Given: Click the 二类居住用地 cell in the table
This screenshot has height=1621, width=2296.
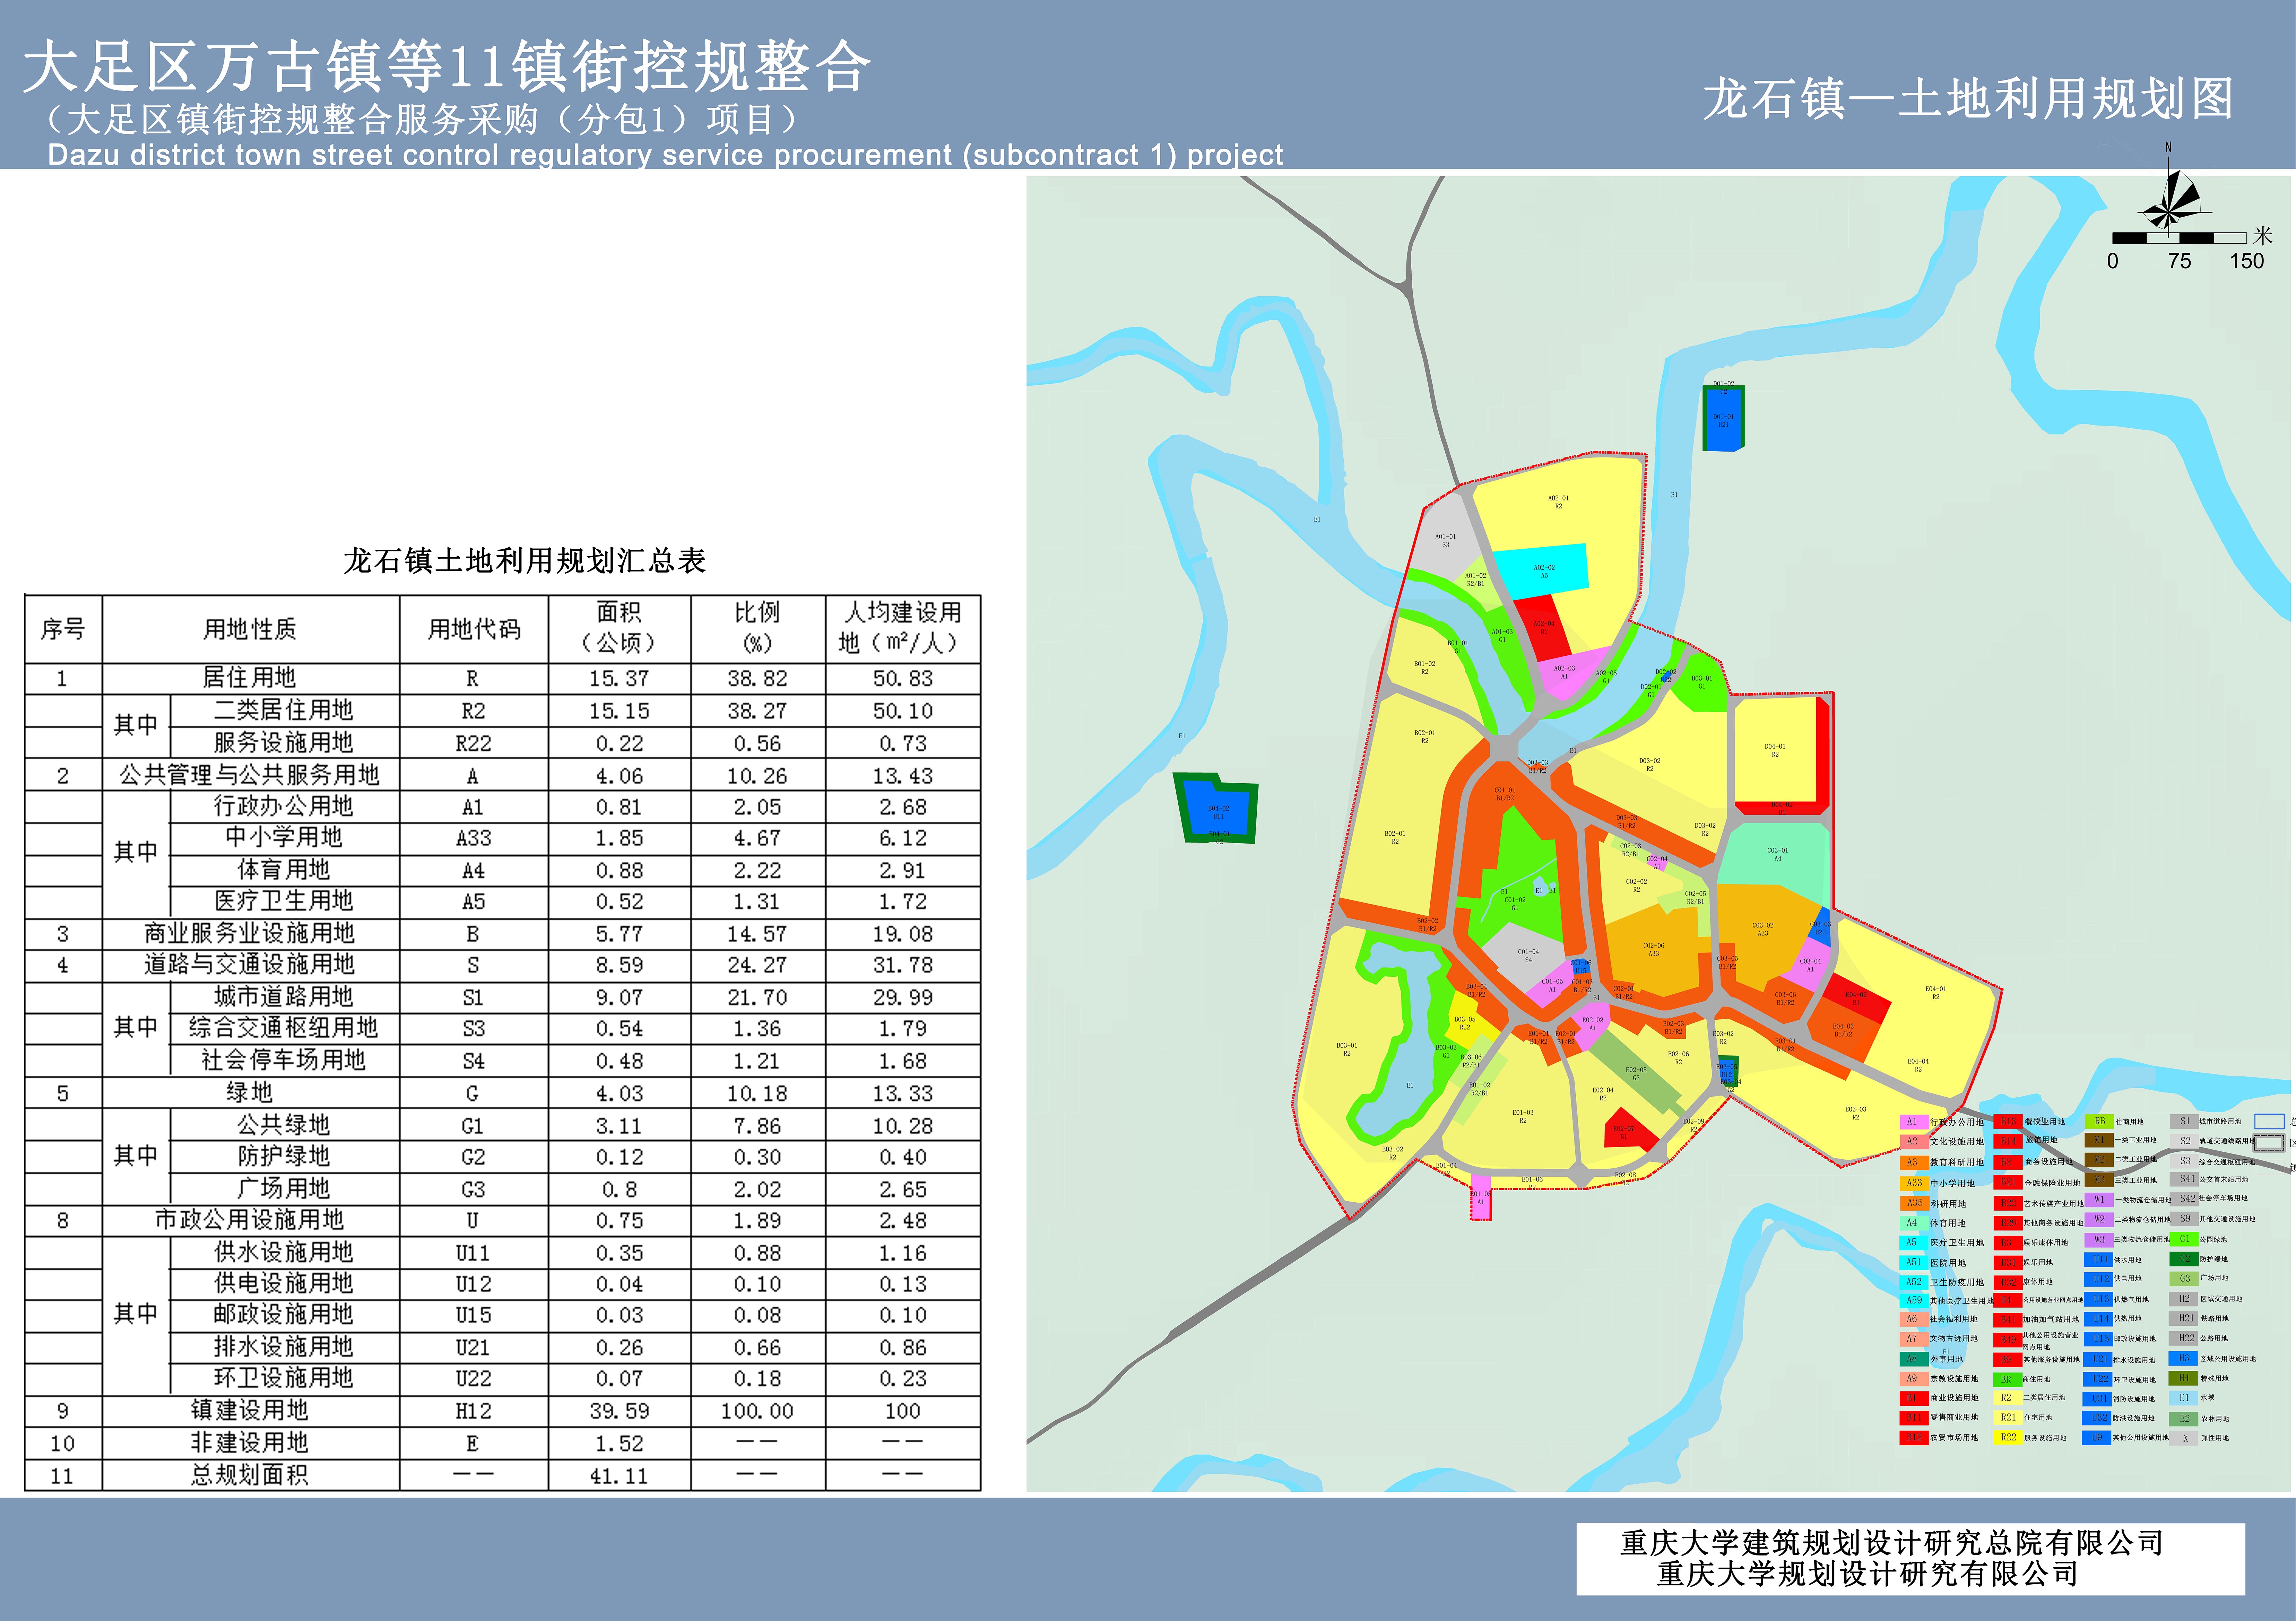Looking at the screenshot, I should 284,710.
